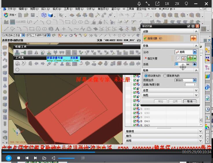Viewport: 213px width, 163px height.
Task: Pin the player window on top
Action: pos(139,4)
